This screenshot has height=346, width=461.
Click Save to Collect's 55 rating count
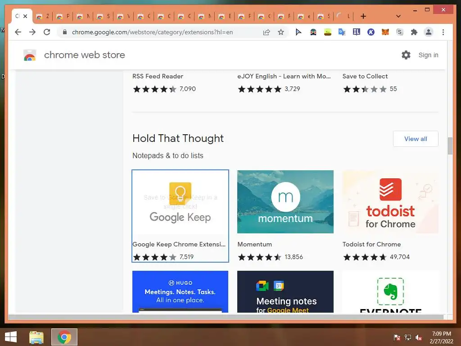pyautogui.click(x=393, y=89)
